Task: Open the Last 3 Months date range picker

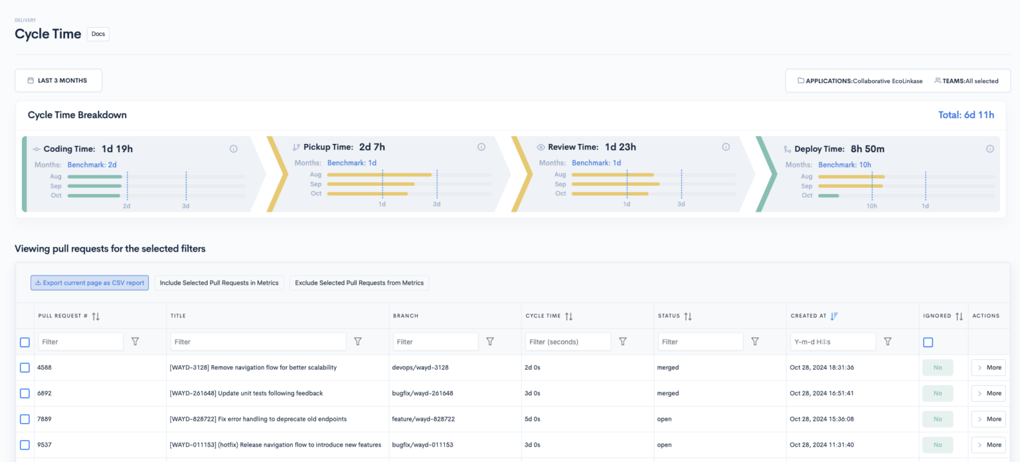Action: click(58, 80)
